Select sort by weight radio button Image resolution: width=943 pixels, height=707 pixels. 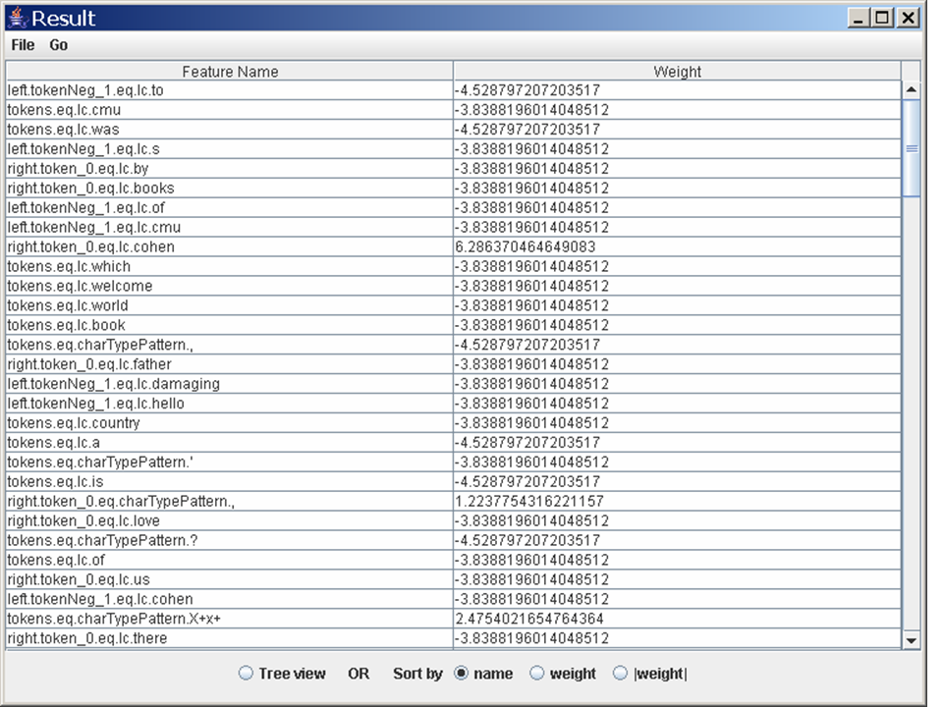click(536, 674)
